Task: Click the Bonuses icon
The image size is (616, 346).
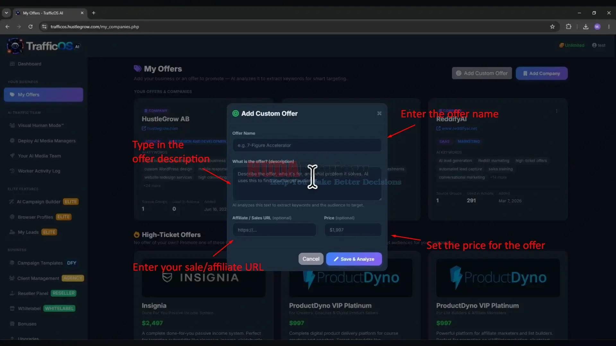Action: click(x=12, y=324)
